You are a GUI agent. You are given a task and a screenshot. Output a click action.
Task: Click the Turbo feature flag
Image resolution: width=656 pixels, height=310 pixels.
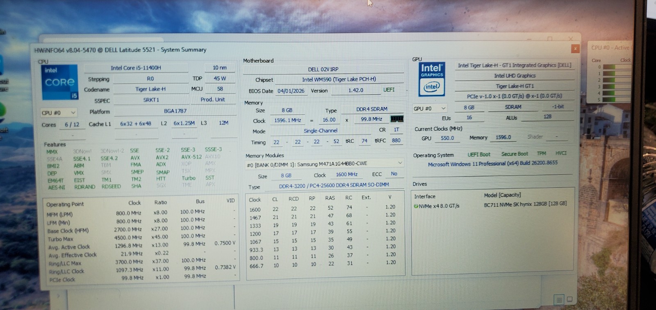point(189,178)
